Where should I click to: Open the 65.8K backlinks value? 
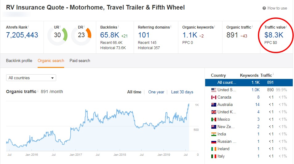[x=110, y=35]
